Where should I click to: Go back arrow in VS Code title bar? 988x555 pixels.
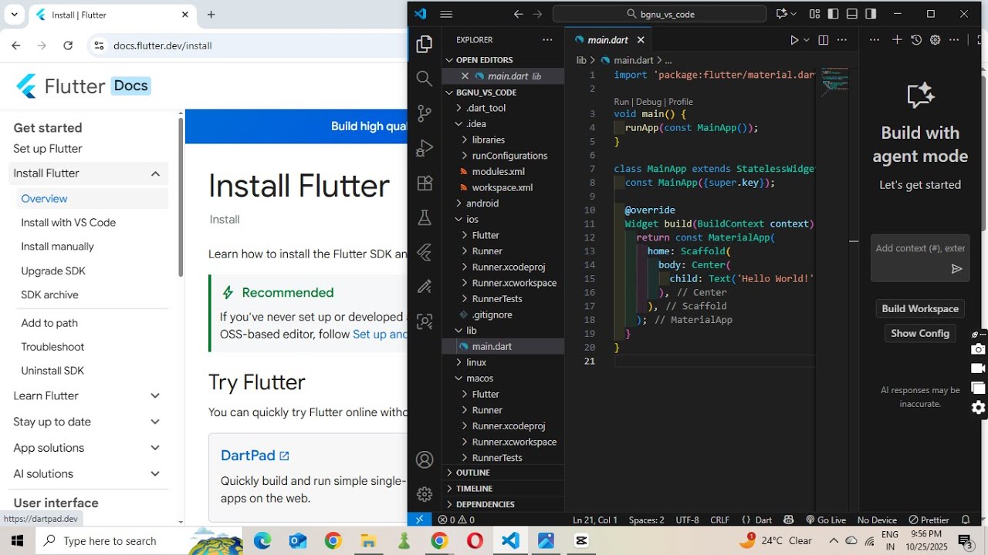pyautogui.click(x=519, y=14)
